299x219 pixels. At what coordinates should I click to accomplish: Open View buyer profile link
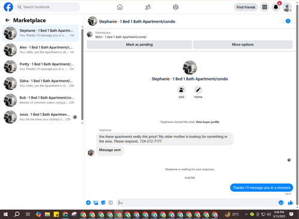[x=208, y=122]
